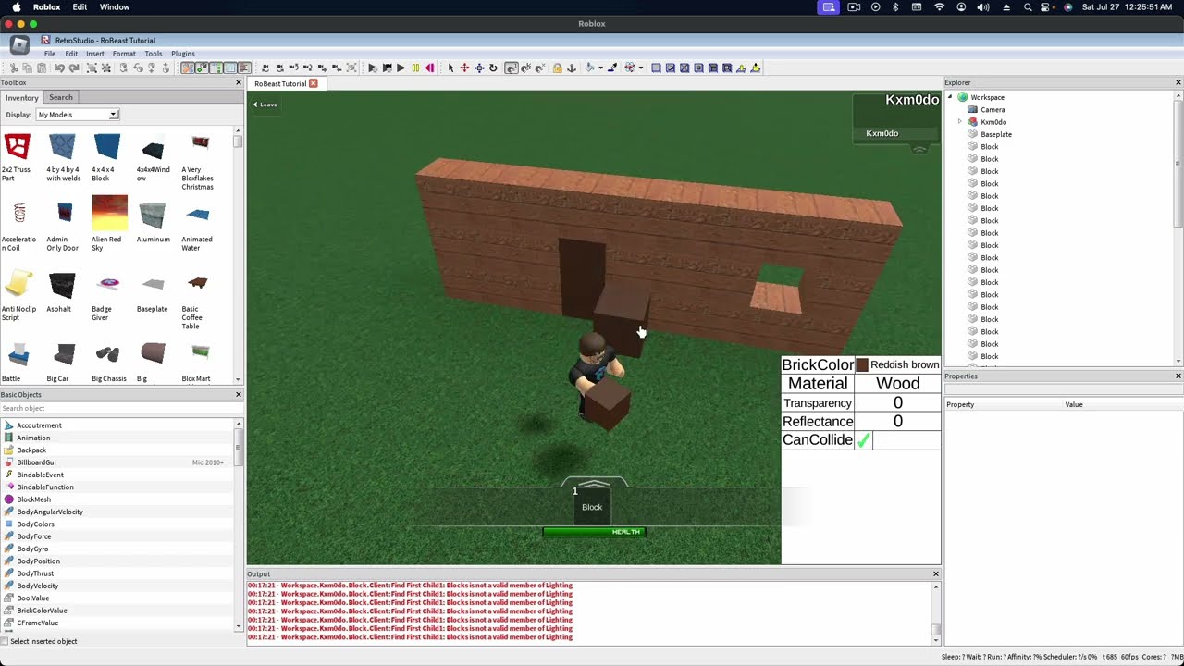Viewport: 1184px width, 666px height.
Task: Click the Paint bucket fill tool
Action: [x=589, y=68]
